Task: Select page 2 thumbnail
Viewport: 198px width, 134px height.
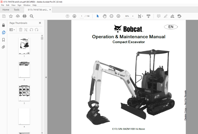Action: (x=24, y=69)
